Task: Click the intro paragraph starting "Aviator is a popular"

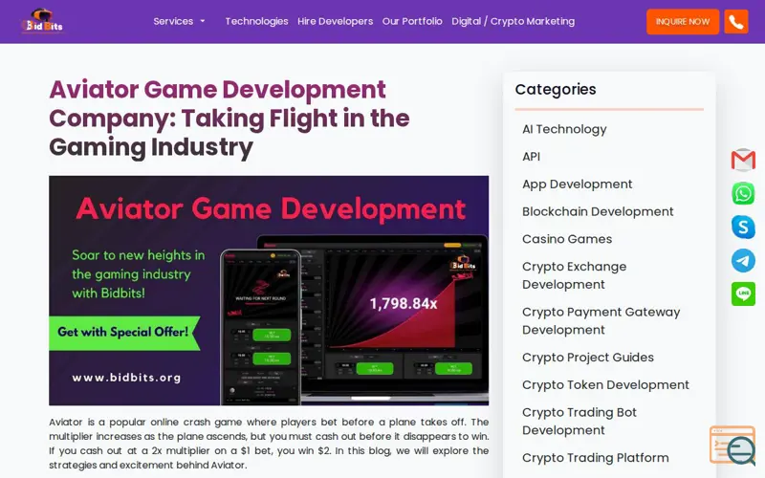Action: (x=269, y=444)
